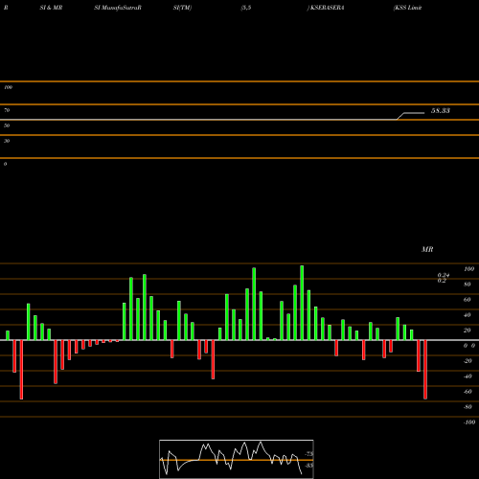
Task: Click the tallest green MR histogram bar
Action: (x=302, y=303)
